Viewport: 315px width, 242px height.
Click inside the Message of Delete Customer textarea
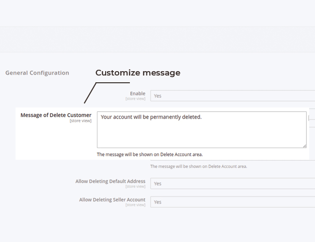202,133
